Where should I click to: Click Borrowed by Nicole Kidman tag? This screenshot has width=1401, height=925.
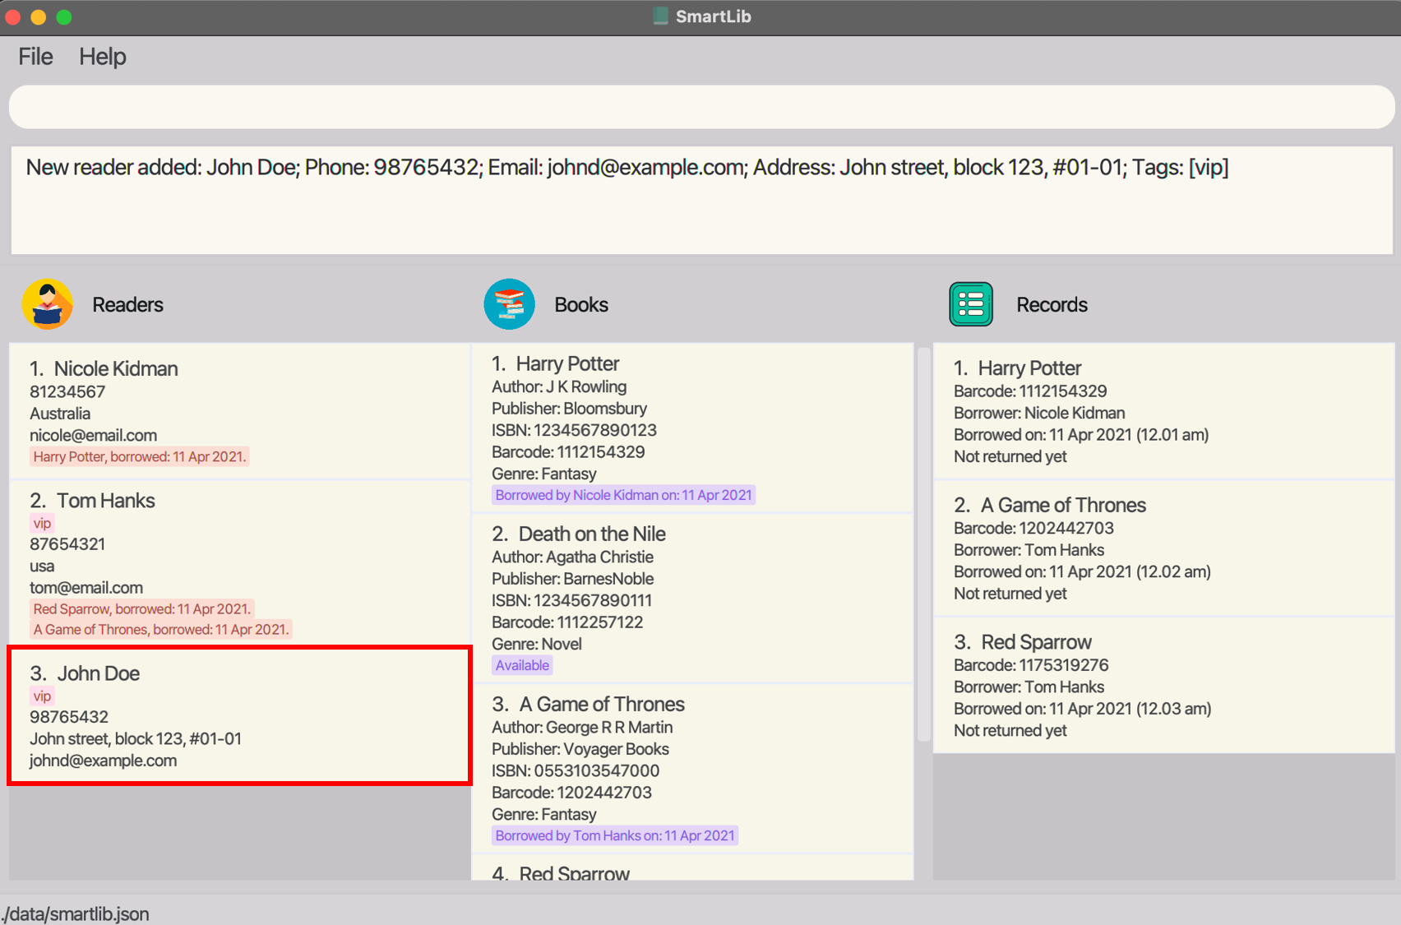(x=623, y=495)
